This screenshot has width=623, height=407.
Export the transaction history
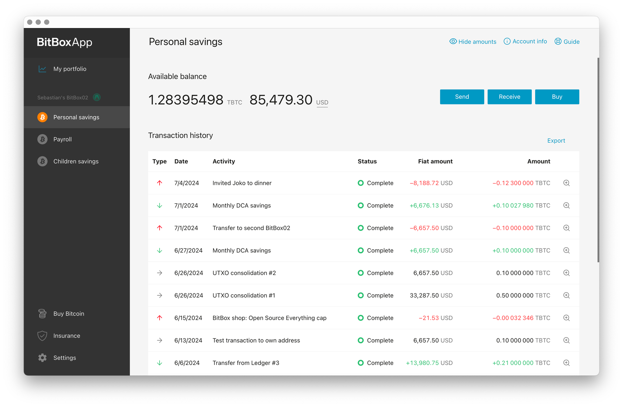[556, 141]
